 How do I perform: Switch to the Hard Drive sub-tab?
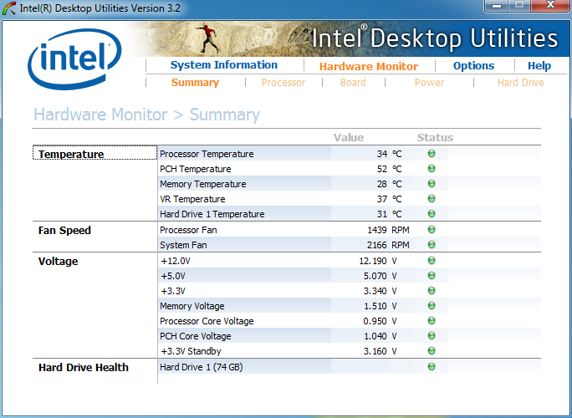point(520,83)
